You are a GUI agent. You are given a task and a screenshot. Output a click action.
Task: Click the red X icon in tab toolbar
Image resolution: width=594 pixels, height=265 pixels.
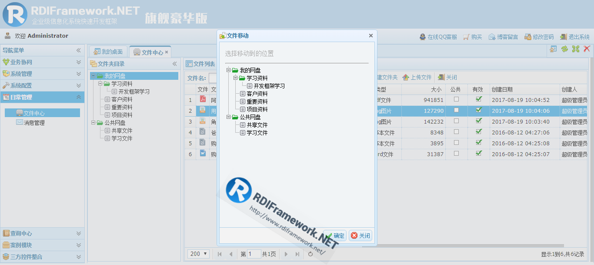(587, 49)
